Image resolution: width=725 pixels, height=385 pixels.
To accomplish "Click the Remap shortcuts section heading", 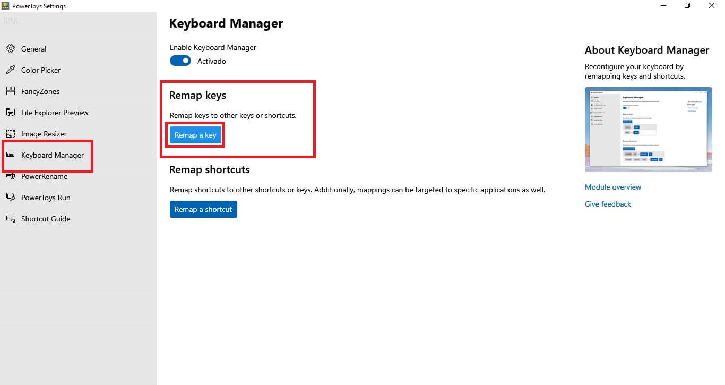I will [x=209, y=170].
